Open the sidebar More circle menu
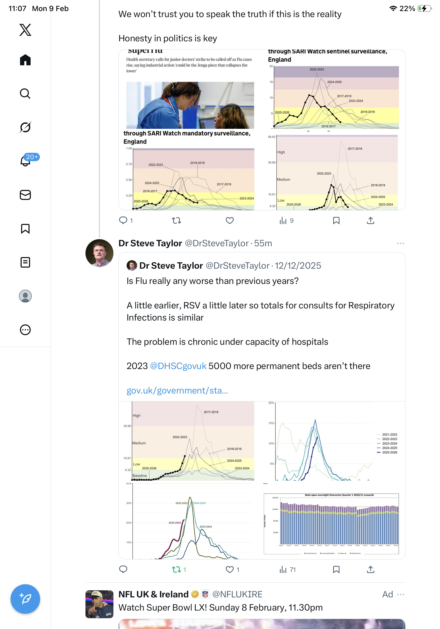 coord(25,330)
